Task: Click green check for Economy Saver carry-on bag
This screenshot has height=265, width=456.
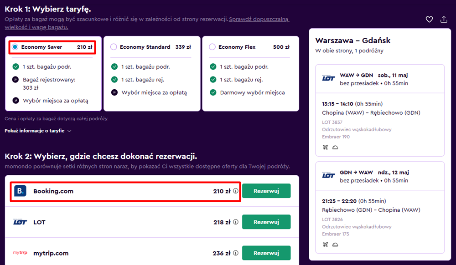Action: click(x=16, y=67)
